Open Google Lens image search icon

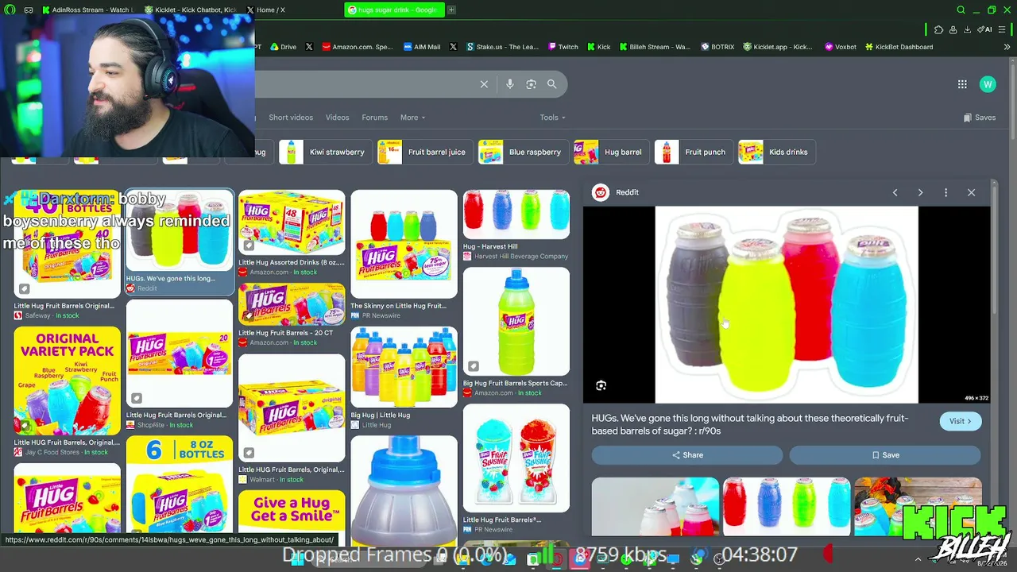point(531,84)
